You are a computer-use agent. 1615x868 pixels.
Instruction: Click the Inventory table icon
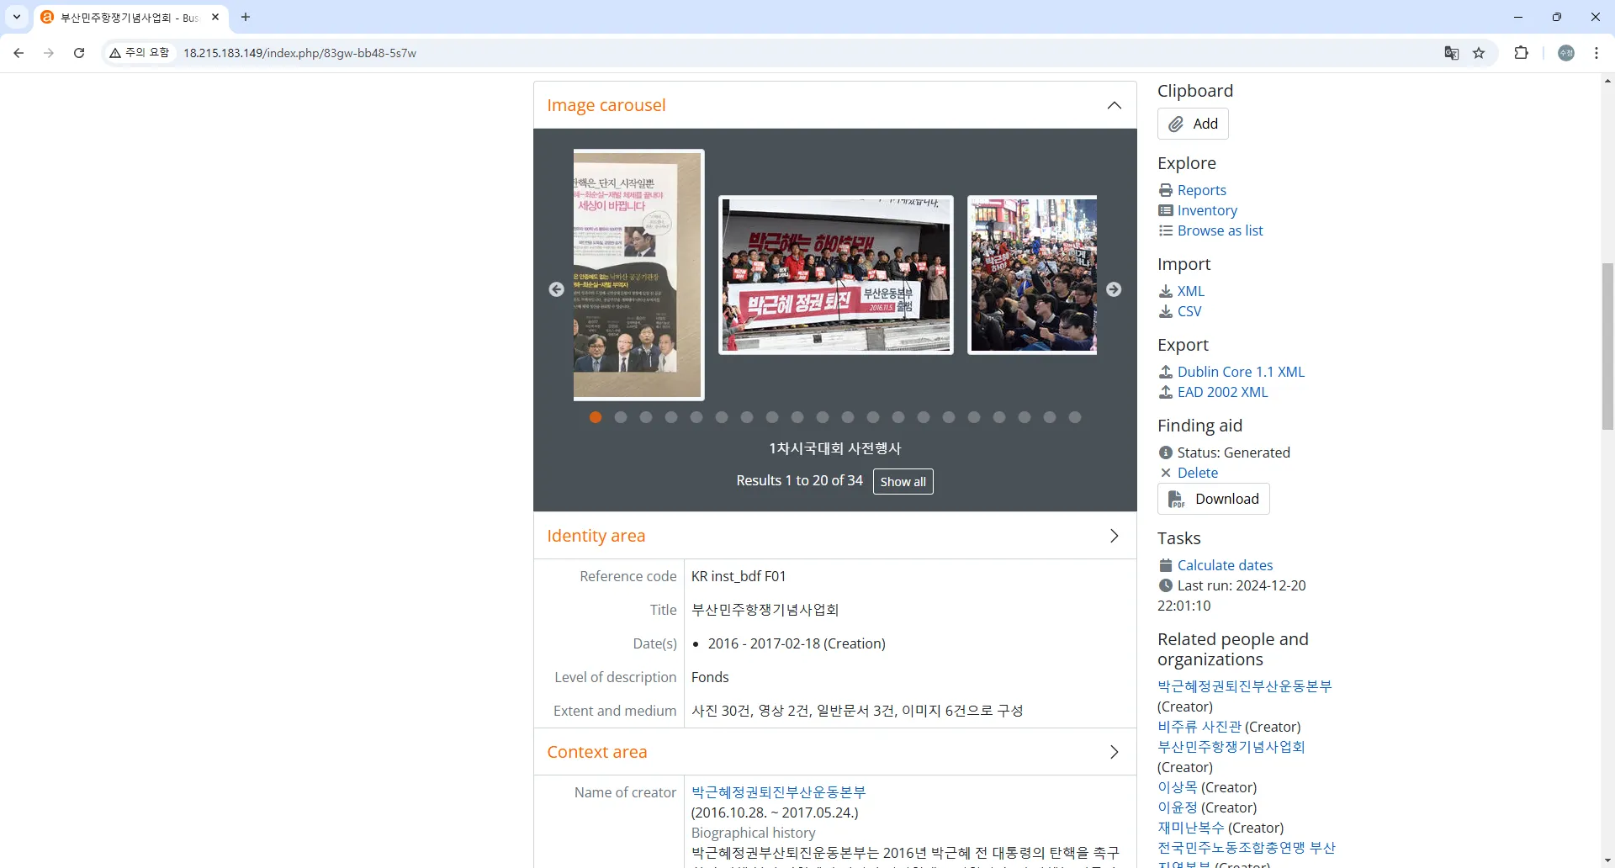1166,210
